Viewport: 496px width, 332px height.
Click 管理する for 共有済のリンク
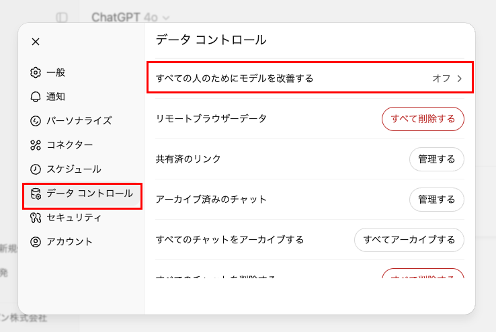[437, 159]
